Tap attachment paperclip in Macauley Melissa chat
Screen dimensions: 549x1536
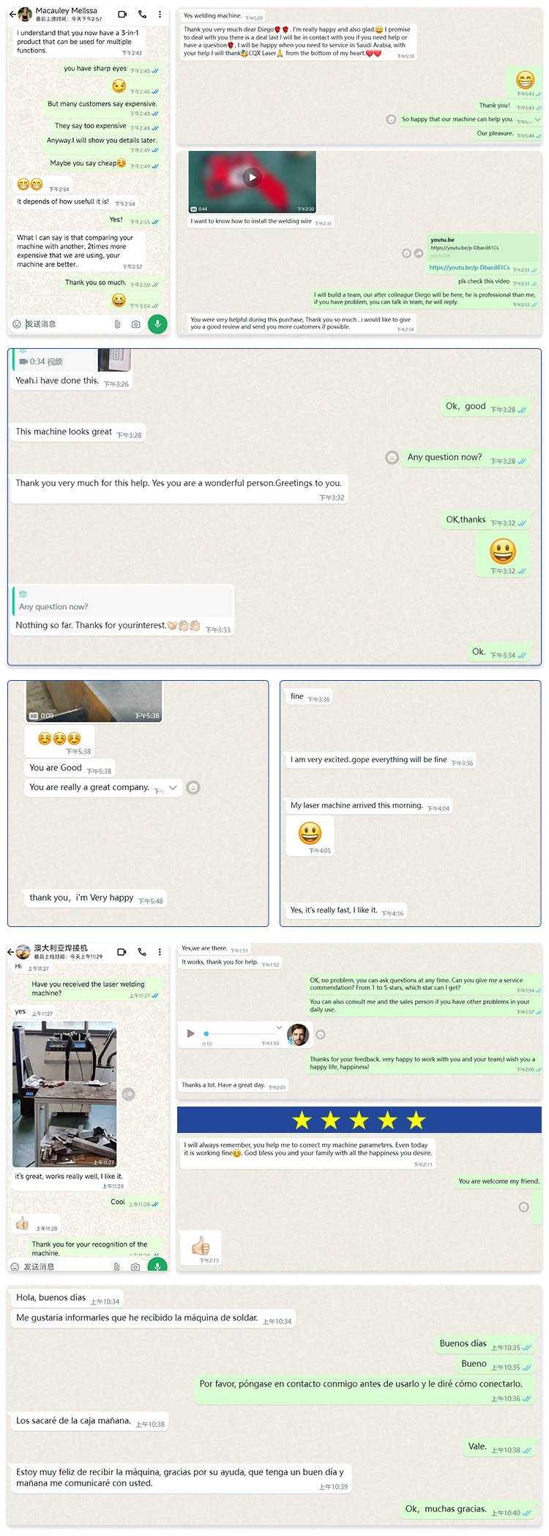(117, 324)
